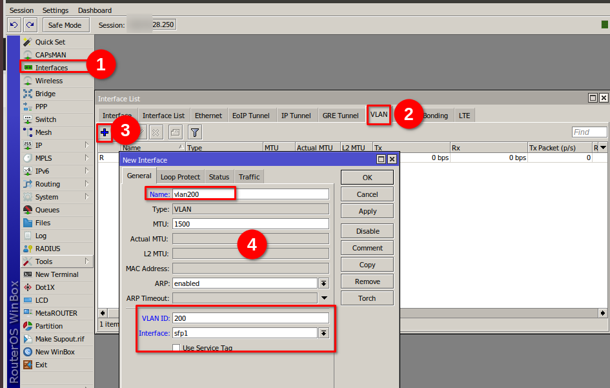Click the Apply button

367,211
